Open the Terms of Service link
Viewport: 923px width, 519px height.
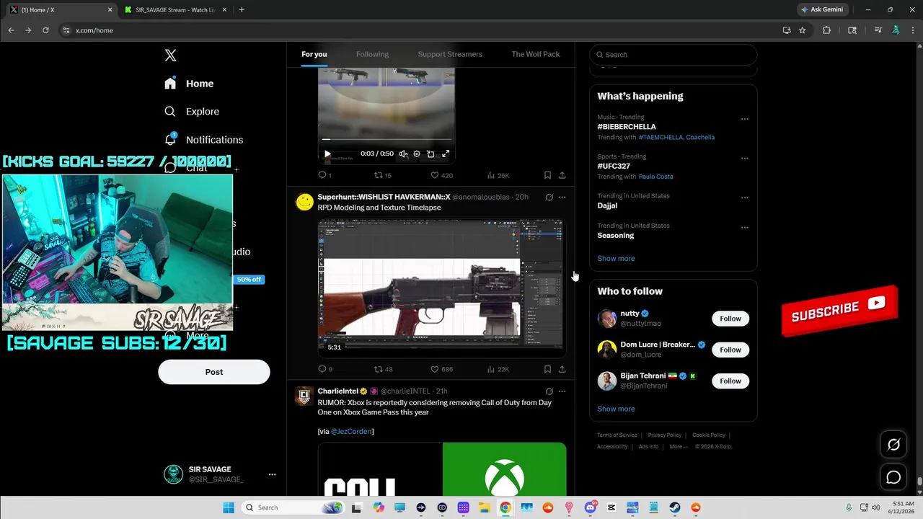point(617,435)
